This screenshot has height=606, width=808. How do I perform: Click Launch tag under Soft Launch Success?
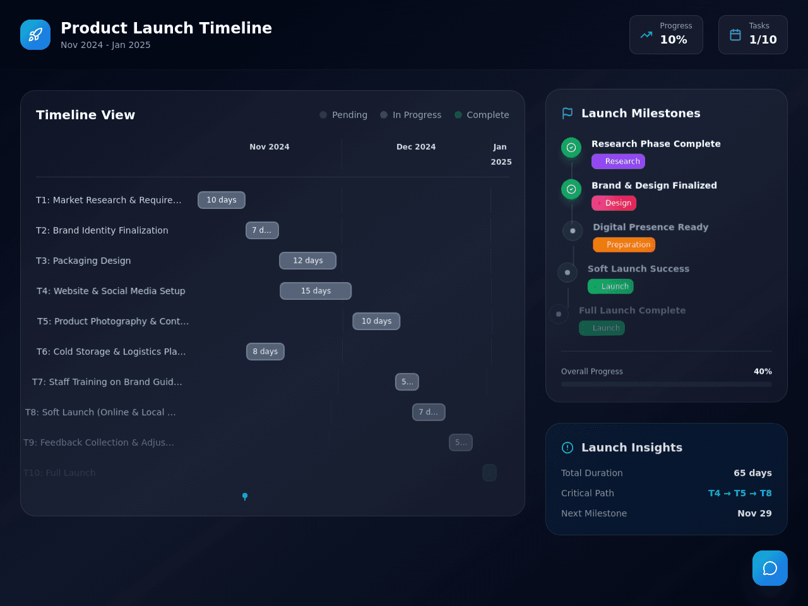pyautogui.click(x=610, y=287)
